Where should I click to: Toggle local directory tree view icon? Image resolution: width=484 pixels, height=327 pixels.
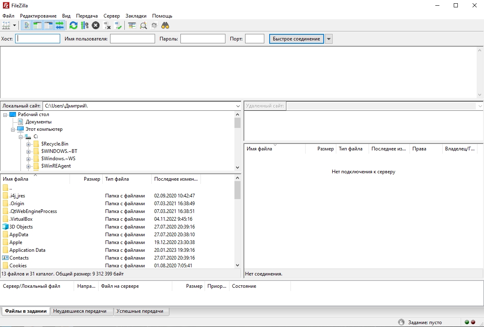tap(38, 26)
